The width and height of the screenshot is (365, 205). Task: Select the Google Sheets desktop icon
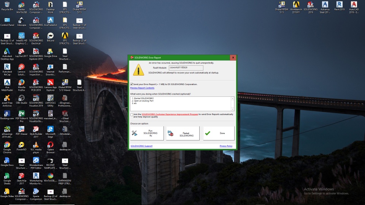pyautogui.click(x=7, y=179)
